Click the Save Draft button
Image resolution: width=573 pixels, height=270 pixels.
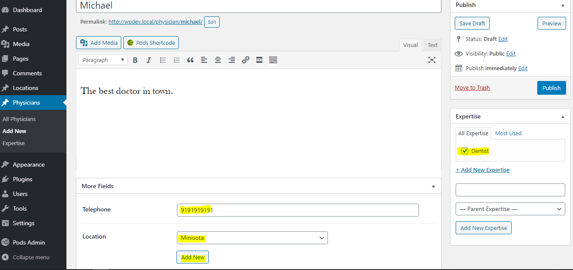pos(472,23)
